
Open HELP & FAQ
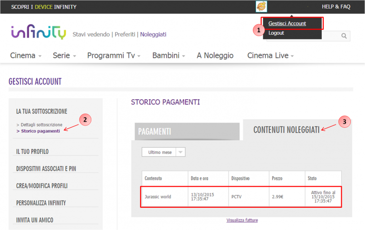coord(336,7)
